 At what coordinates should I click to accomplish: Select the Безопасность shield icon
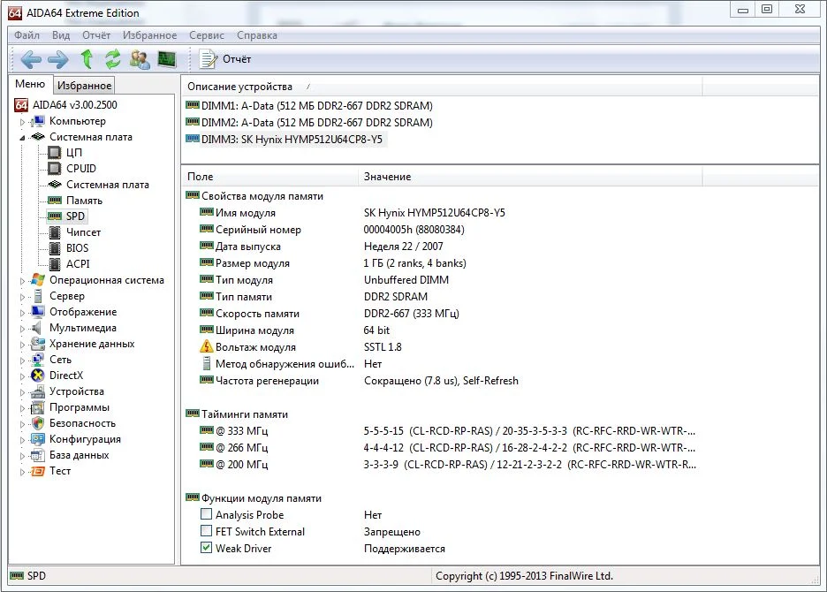[38, 423]
